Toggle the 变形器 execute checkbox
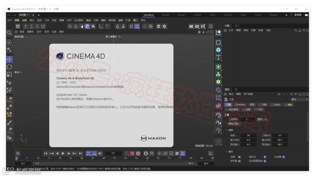Image resolution: width=315 pixels, height=177 pixels. (239, 161)
